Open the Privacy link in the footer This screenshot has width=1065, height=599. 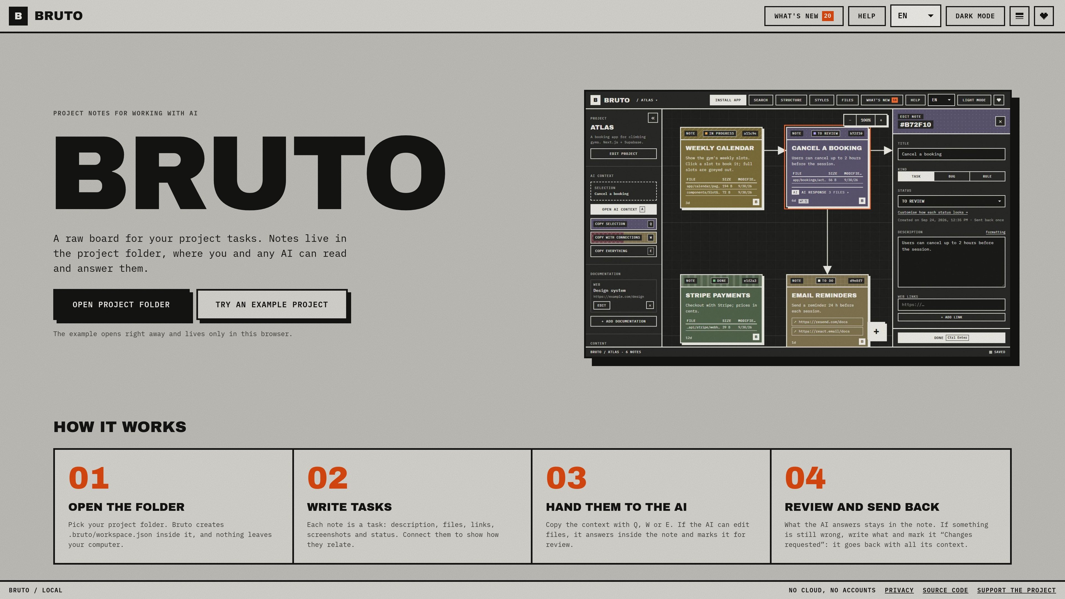tap(899, 590)
